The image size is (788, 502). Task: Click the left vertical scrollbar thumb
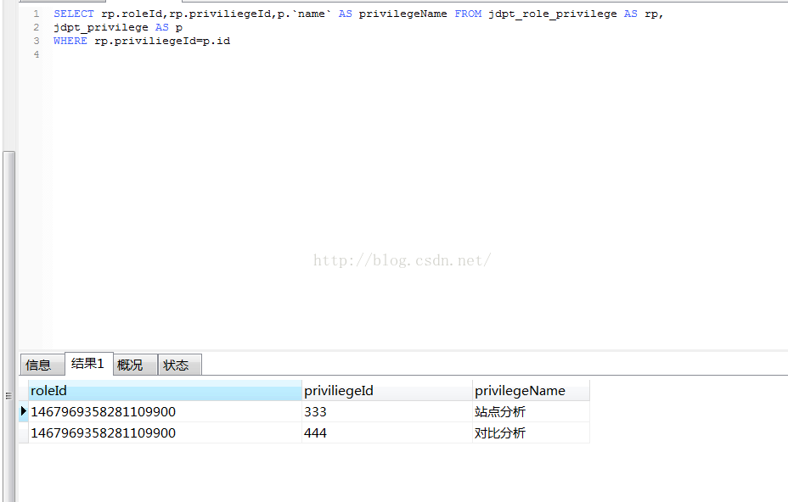point(9,326)
